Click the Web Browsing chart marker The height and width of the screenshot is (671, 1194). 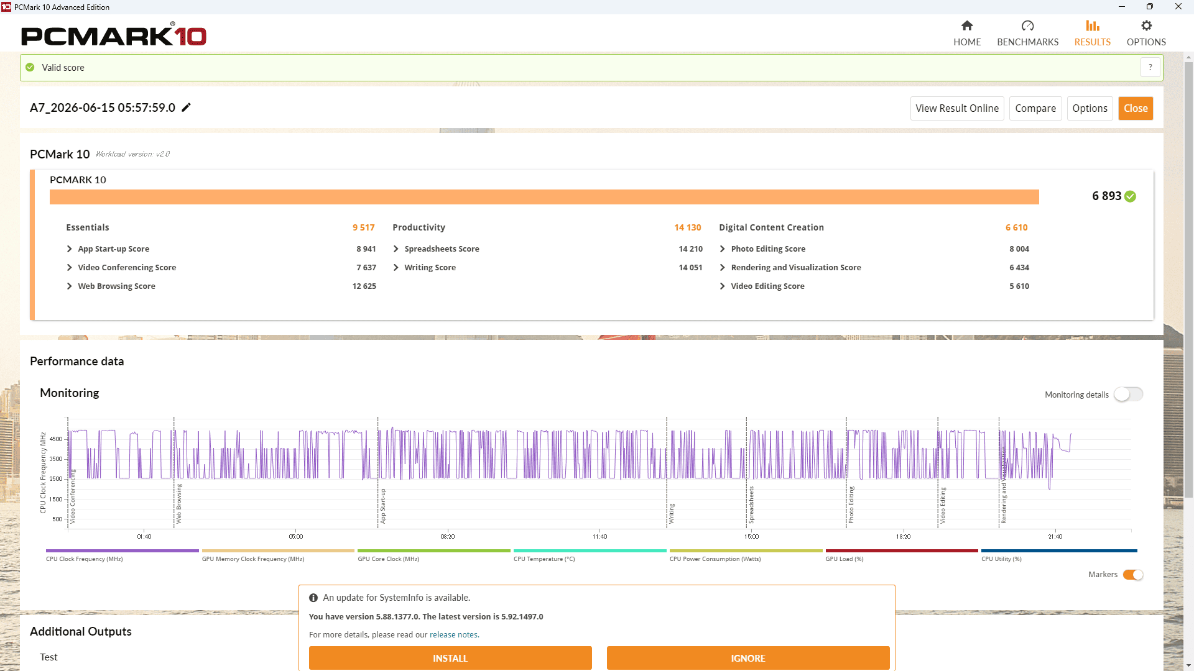(179, 504)
